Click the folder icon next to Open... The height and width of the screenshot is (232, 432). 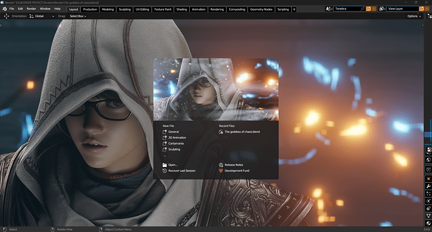pos(165,165)
